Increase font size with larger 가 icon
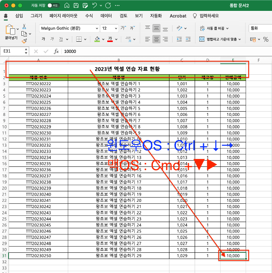This screenshot has width=272, height=273. click(123, 28)
